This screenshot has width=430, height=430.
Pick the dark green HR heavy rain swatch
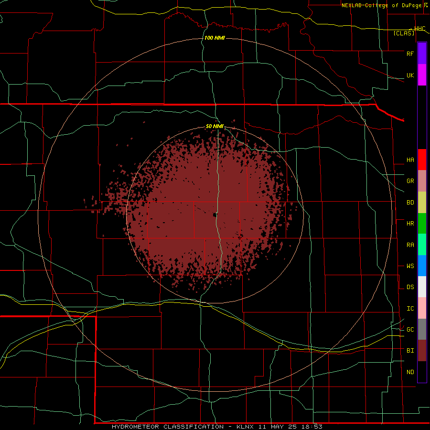point(422,224)
